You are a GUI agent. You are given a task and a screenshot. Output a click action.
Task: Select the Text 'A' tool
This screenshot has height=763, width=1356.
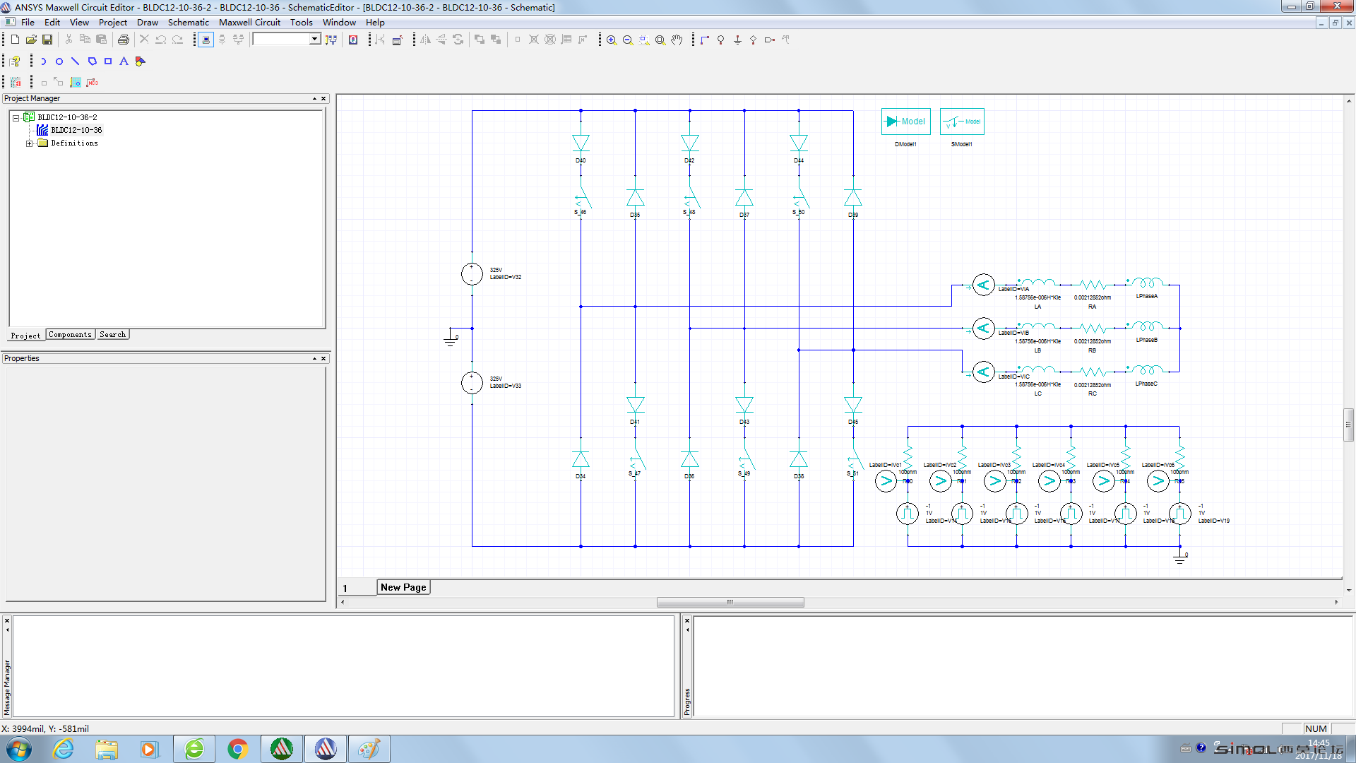pos(124,61)
